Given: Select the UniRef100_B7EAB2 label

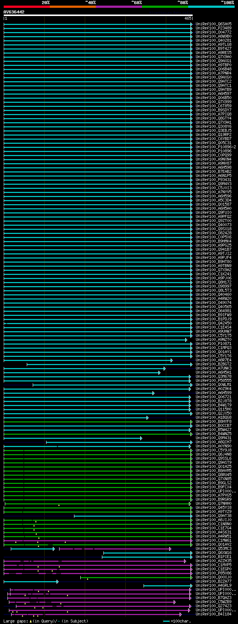Looking at the screenshot, I should click(x=213, y=171).
